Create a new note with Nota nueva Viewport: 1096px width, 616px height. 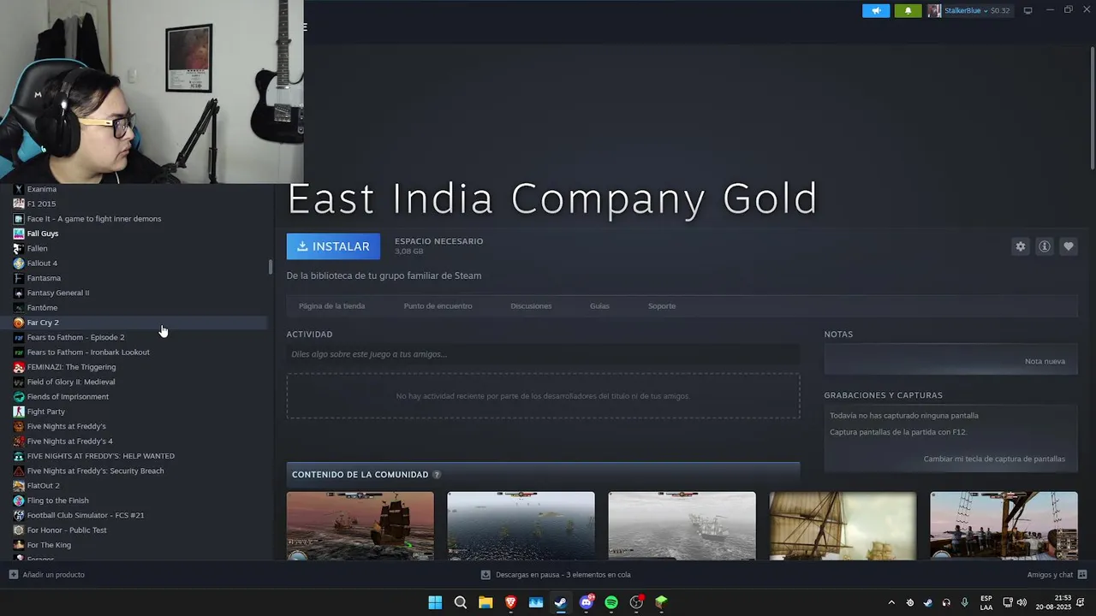pos(1045,361)
